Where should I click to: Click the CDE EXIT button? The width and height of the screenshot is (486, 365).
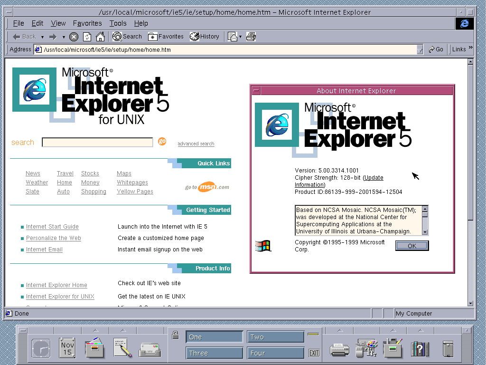[314, 353]
